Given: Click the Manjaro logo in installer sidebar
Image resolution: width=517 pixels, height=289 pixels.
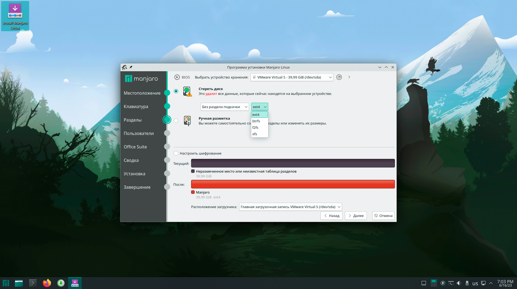Looking at the screenshot, I should click(142, 79).
